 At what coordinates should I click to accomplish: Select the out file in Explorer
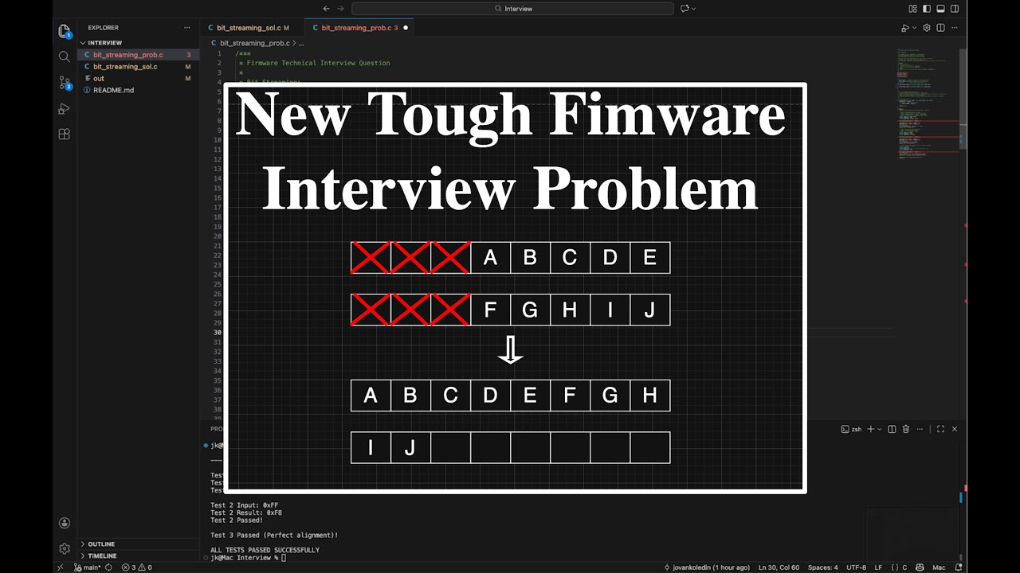(x=138, y=79)
